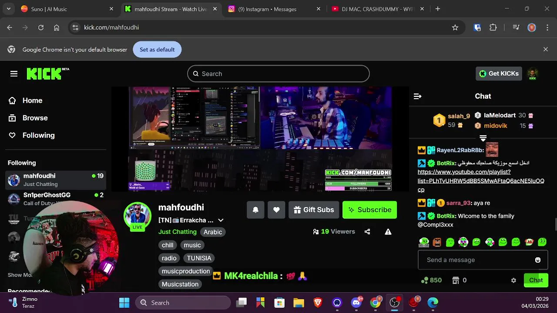
Task: Click the Kick search field
Action: coord(278,74)
